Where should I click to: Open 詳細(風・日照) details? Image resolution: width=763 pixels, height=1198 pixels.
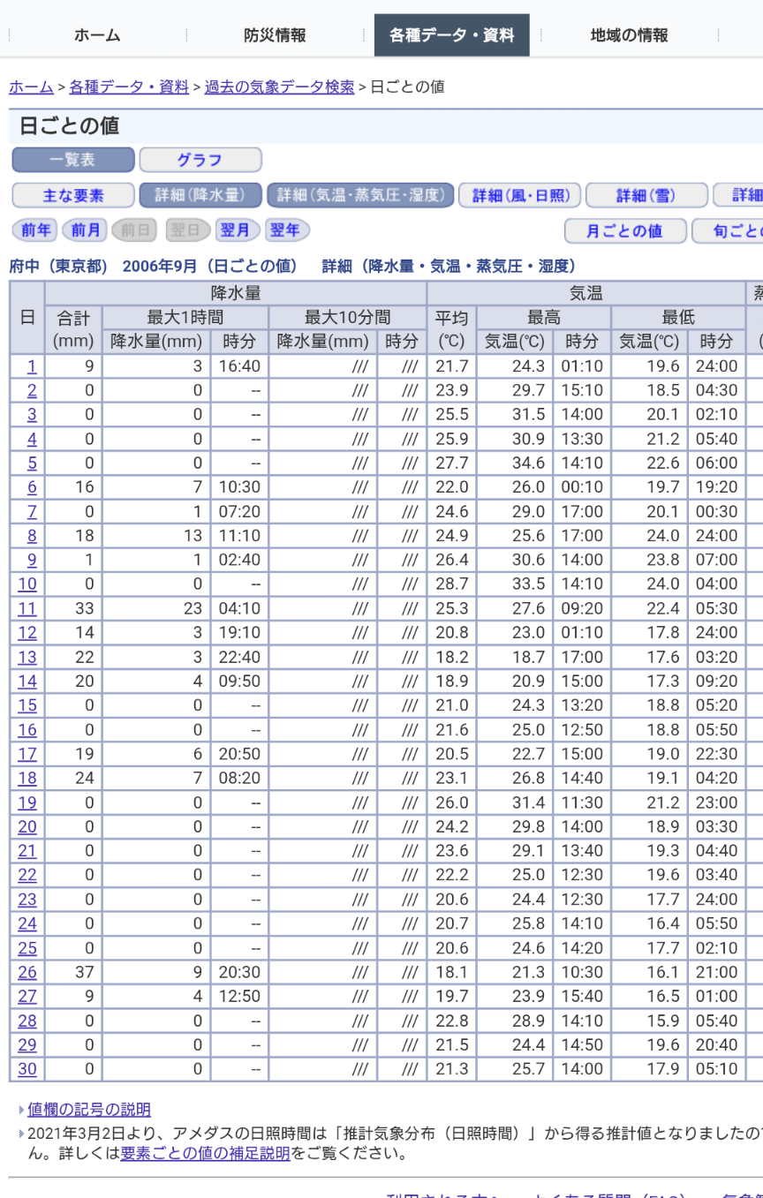[x=520, y=195]
